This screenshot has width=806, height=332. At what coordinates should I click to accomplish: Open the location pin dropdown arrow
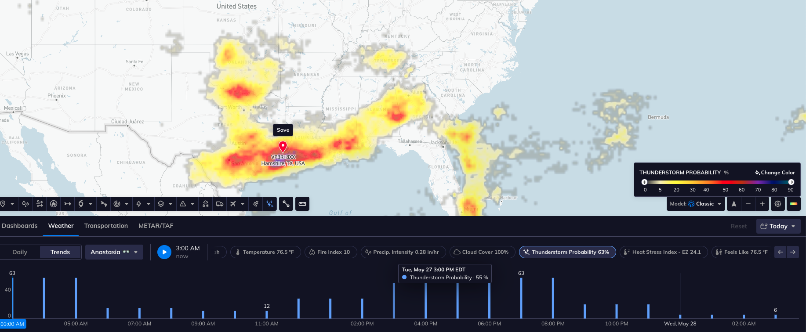(12, 204)
